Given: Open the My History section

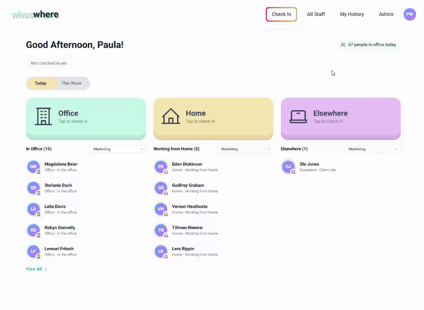Looking at the screenshot, I should 351,14.
